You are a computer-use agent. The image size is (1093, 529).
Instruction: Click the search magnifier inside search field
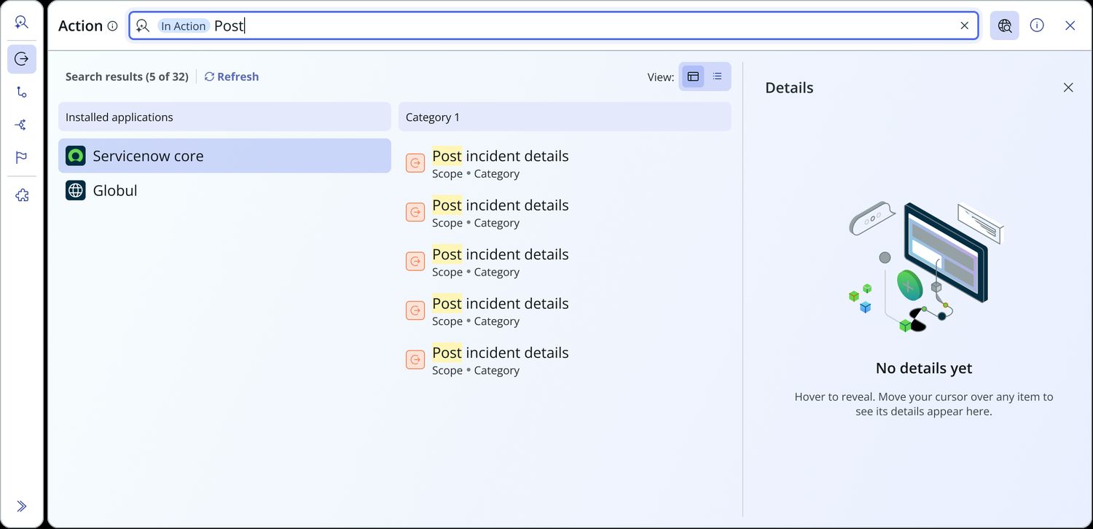tap(143, 26)
